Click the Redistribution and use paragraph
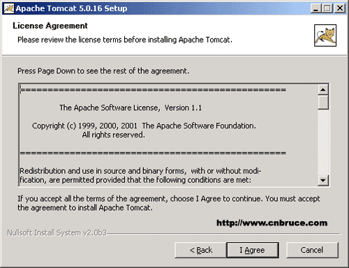349x268 pixels. coord(140,175)
